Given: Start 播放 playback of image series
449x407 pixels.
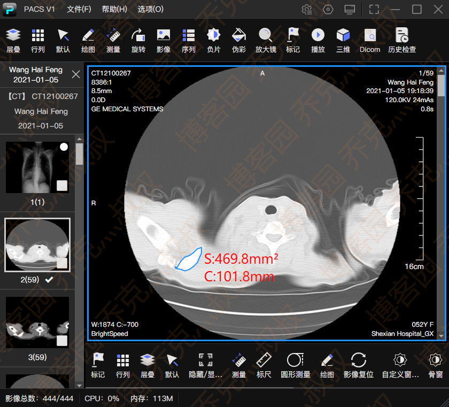Looking at the screenshot, I should [318, 41].
